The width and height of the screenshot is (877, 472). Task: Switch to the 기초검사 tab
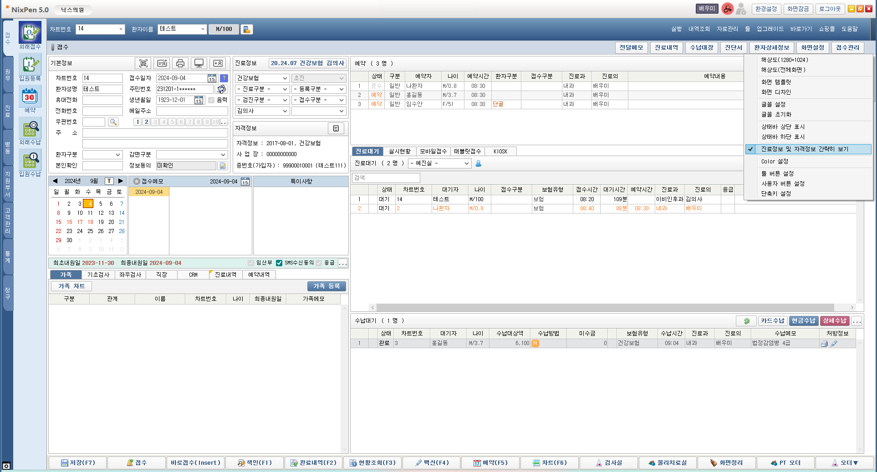[98, 275]
